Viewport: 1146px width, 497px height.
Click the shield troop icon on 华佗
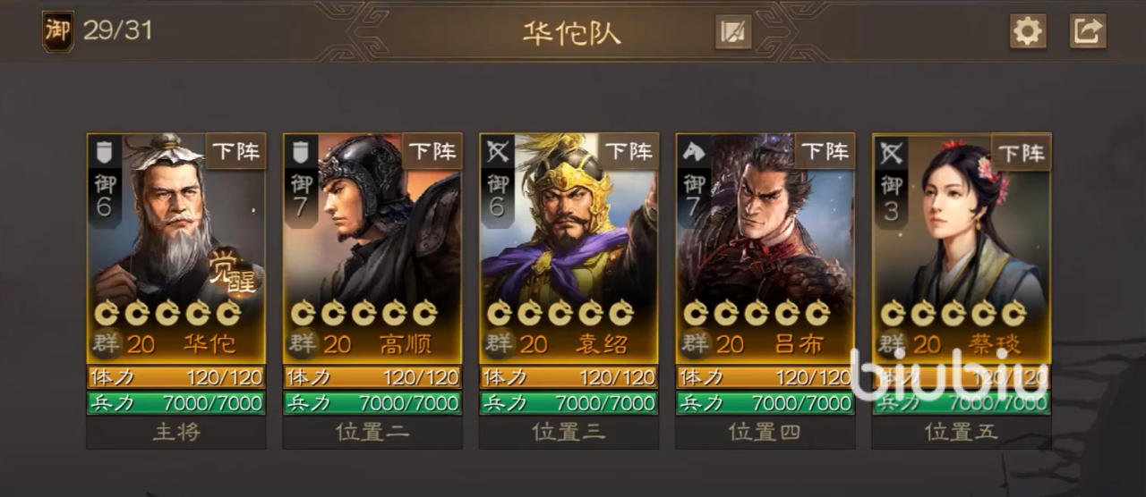pyautogui.click(x=102, y=153)
